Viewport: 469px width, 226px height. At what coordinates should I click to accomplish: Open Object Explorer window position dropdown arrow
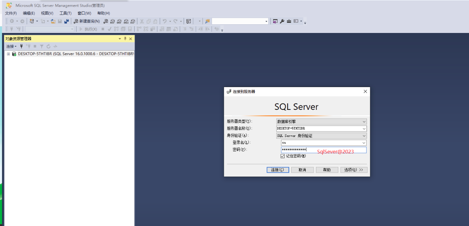tap(120, 38)
